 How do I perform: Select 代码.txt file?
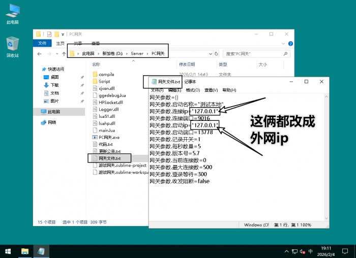tap(103, 144)
